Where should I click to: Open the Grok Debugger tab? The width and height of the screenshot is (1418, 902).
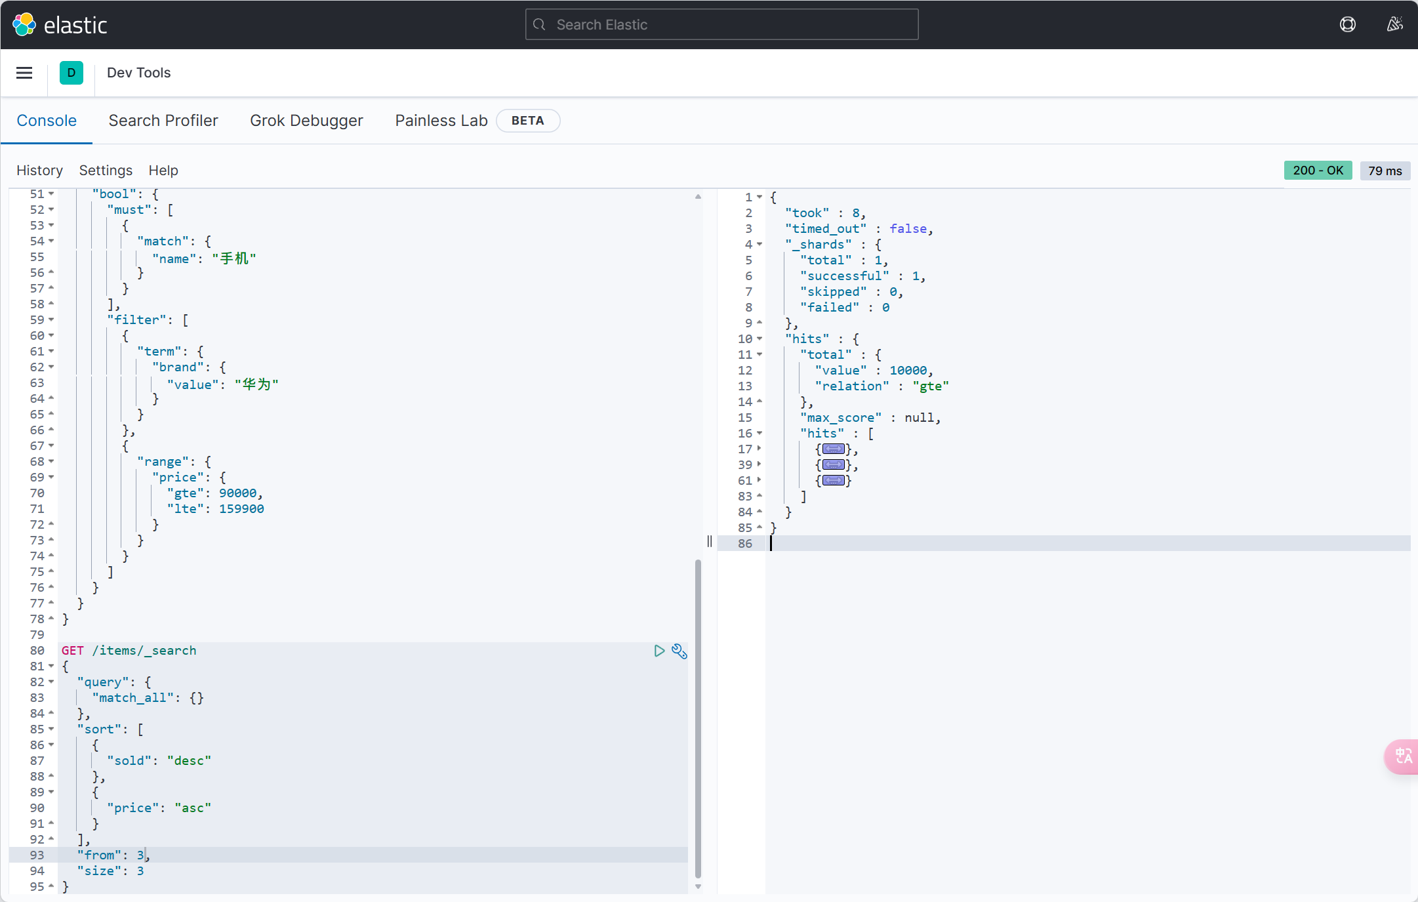306,121
